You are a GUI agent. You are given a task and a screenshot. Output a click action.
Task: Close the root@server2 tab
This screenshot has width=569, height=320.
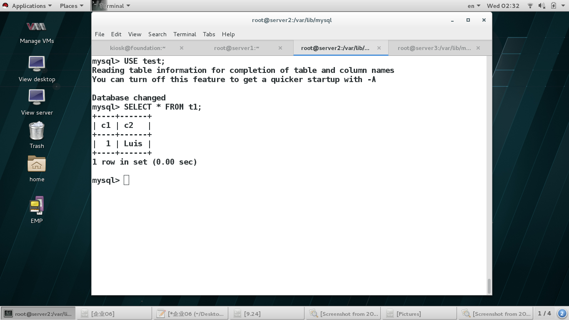[379, 48]
